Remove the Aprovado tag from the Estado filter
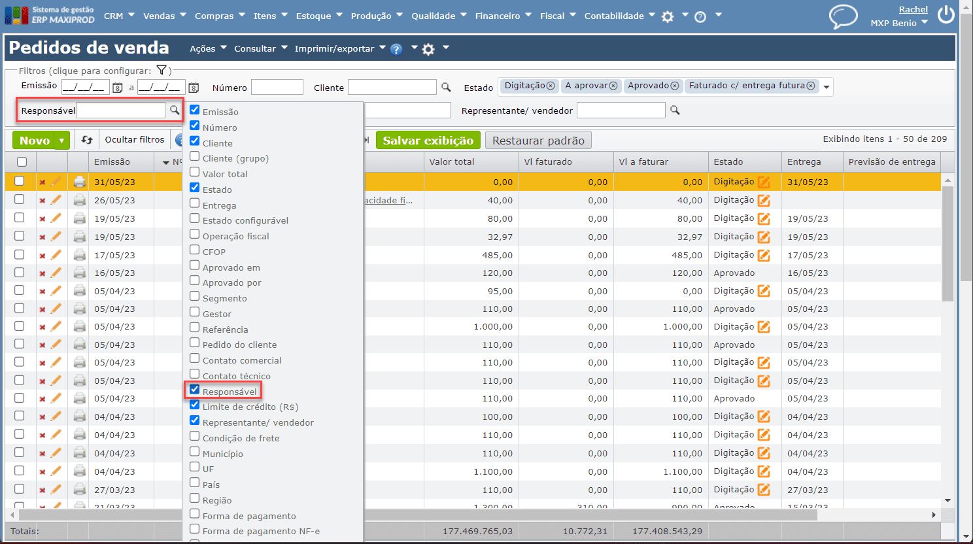This screenshot has height=544, width=973. tap(675, 86)
